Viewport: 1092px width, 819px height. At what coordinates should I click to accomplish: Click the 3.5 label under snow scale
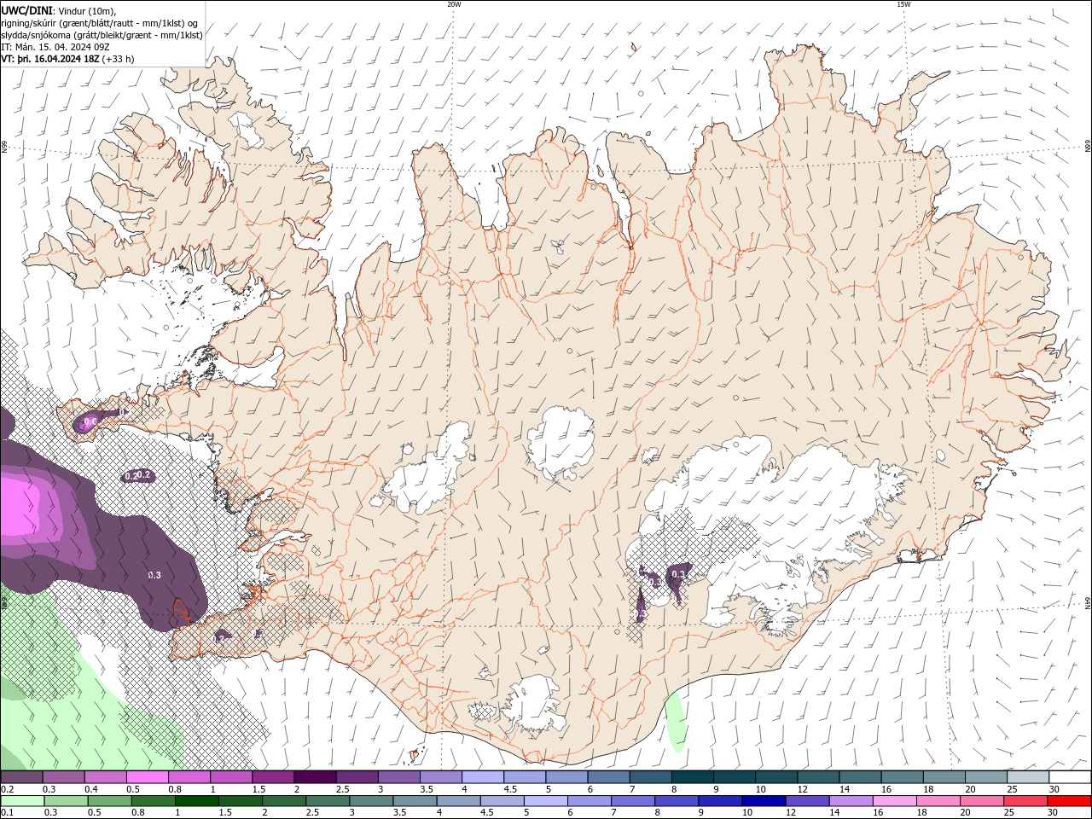tap(427, 789)
